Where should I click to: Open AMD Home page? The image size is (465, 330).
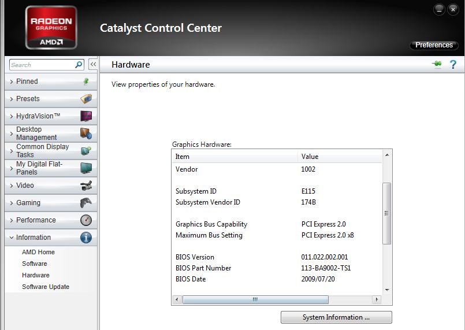coord(38,252)
